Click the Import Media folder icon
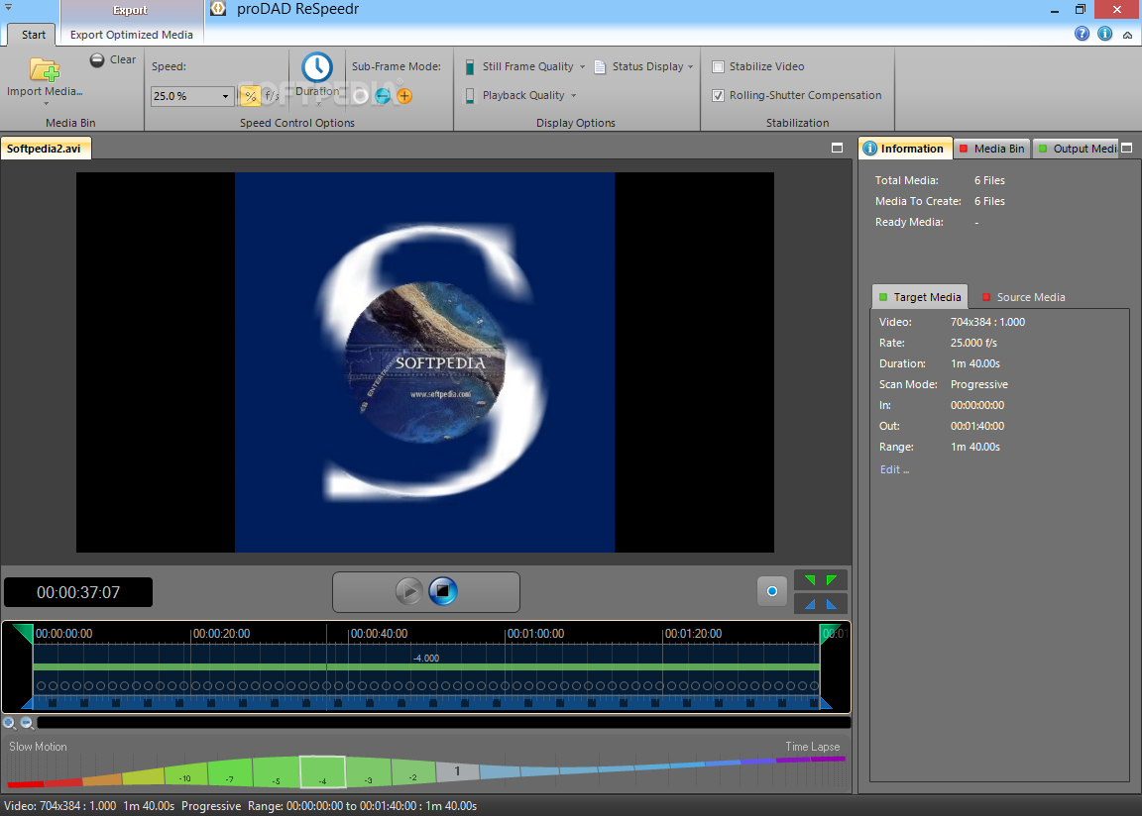 pyautogui.click(x=45, y=69)
